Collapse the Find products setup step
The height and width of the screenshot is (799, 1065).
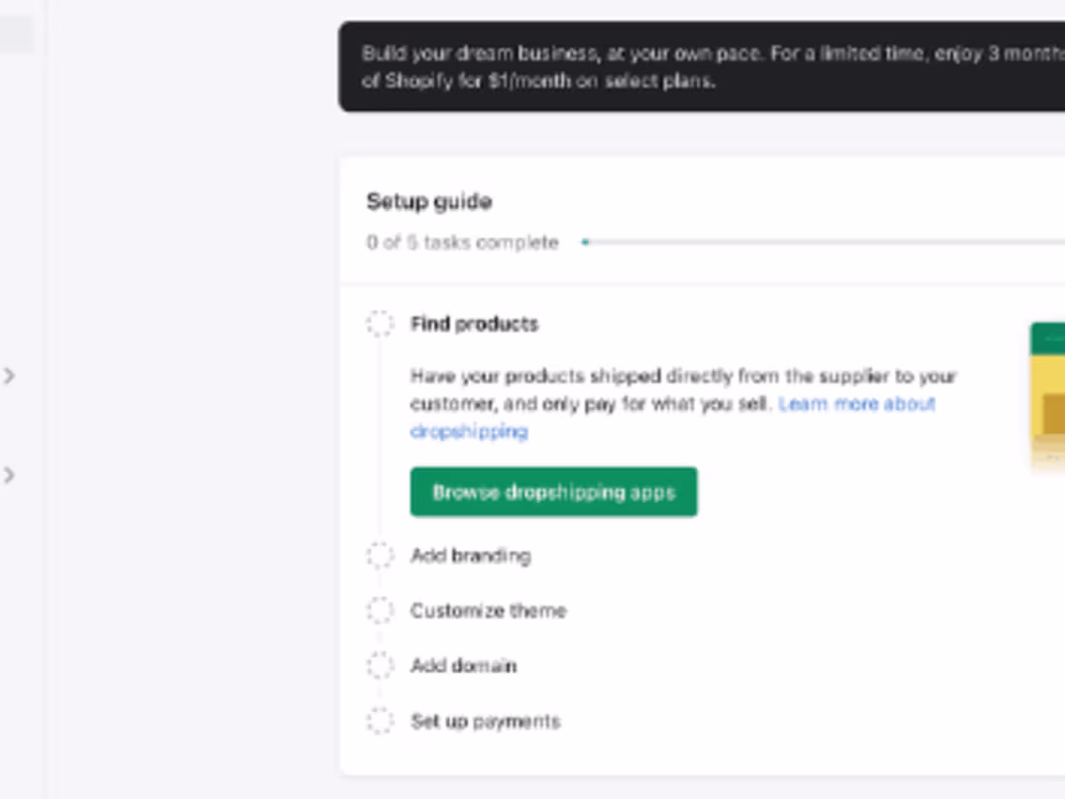coord(473,324)
